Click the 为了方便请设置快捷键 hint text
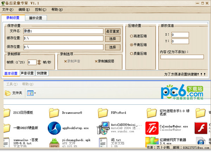 click(x=185, y=74)
